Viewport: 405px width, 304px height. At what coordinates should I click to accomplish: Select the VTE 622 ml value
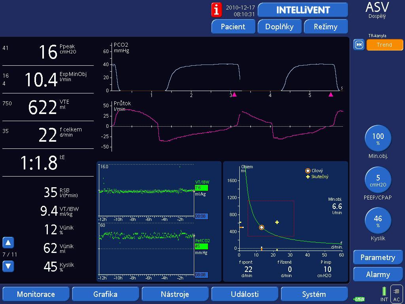coord(48,107)
